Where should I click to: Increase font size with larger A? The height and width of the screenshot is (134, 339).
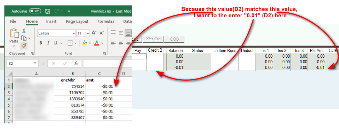coord(94,33)
